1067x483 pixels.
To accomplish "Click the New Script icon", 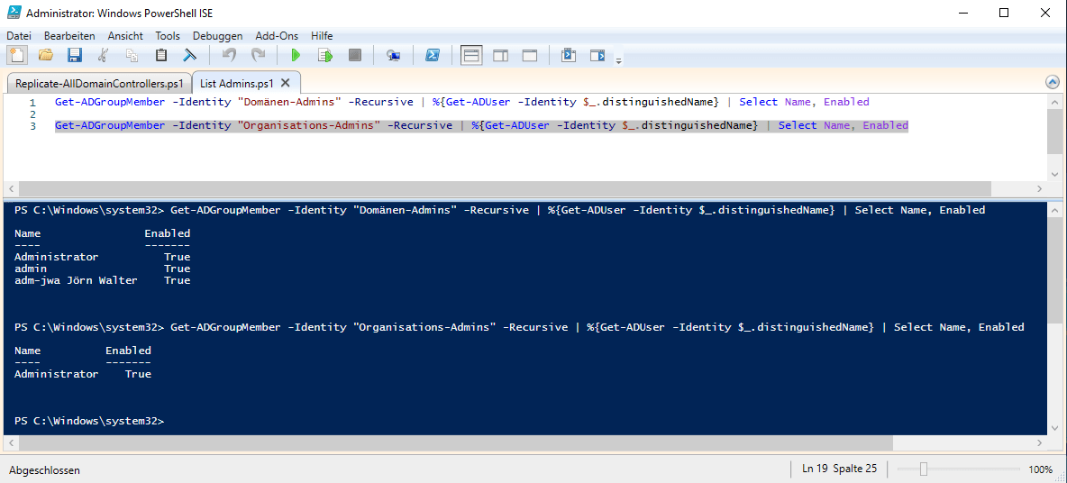I will point(17,56).
